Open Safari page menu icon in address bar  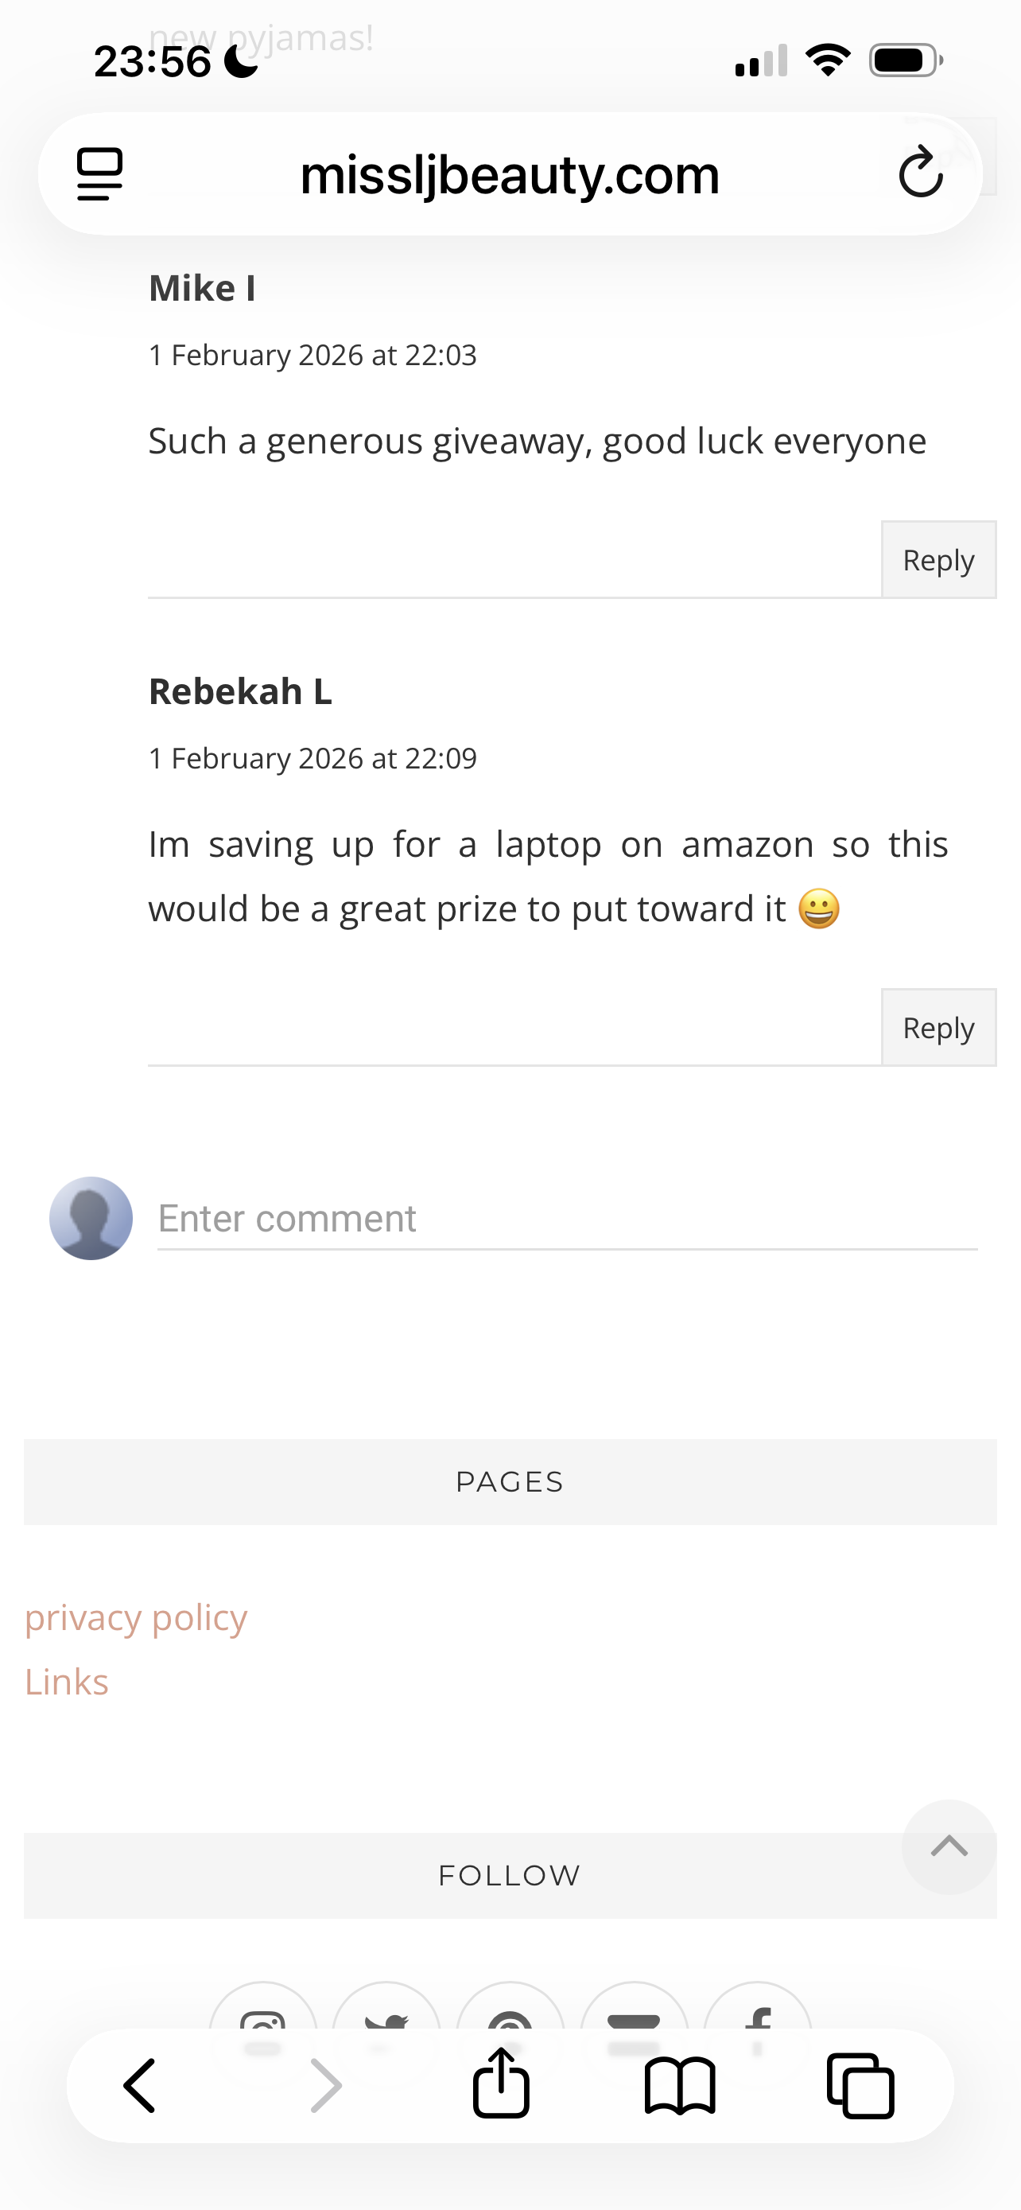pos(99,174)
